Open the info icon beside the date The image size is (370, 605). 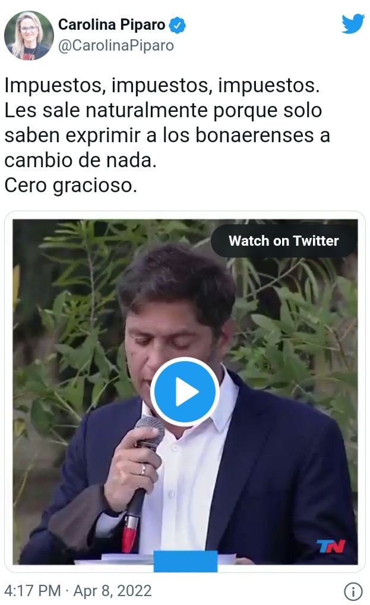[353, 591]
